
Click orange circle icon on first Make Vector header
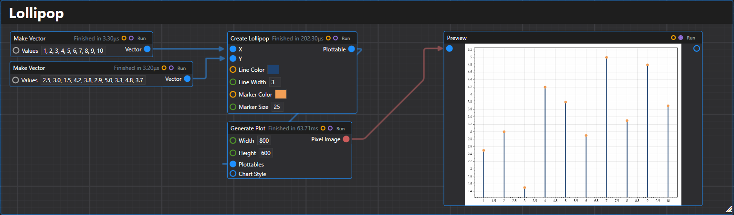click(124, 38)
